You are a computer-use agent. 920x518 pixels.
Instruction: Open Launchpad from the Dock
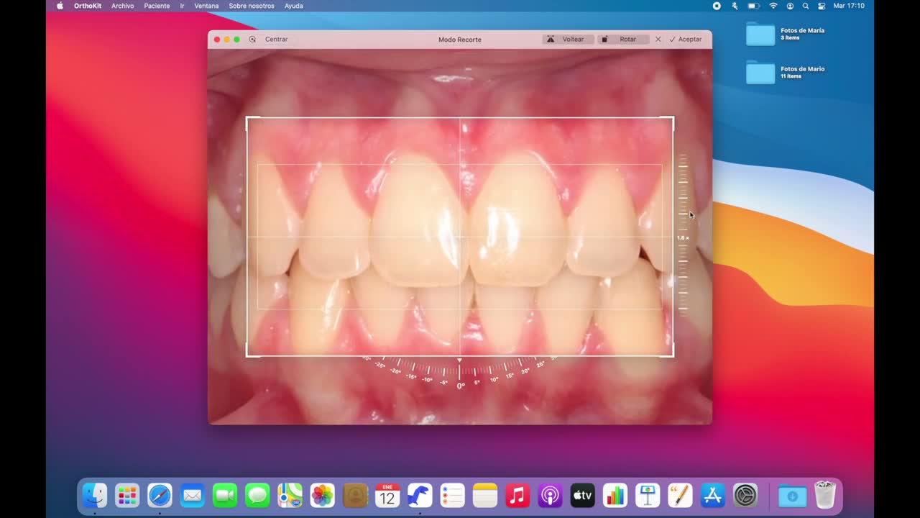pyautogui.click(x=127, y=495)
